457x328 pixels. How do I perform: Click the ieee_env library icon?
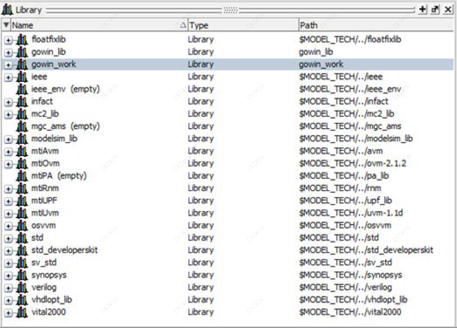(22, 89)
